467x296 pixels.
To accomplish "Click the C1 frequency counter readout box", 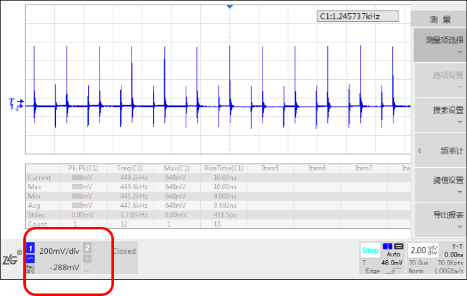I will [357, 16].
